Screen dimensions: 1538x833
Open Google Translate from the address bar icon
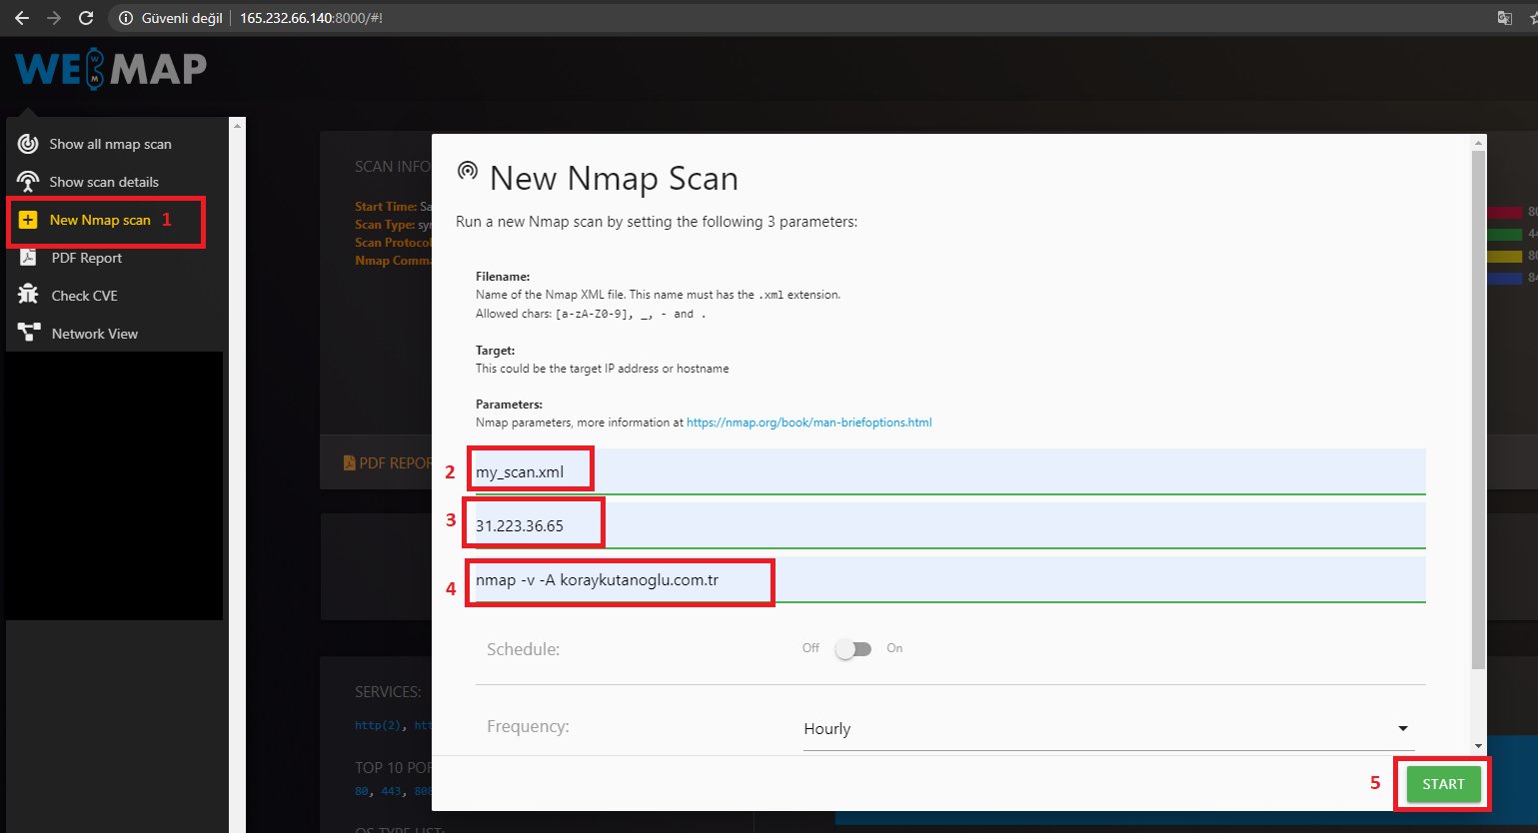point(1504,17)
